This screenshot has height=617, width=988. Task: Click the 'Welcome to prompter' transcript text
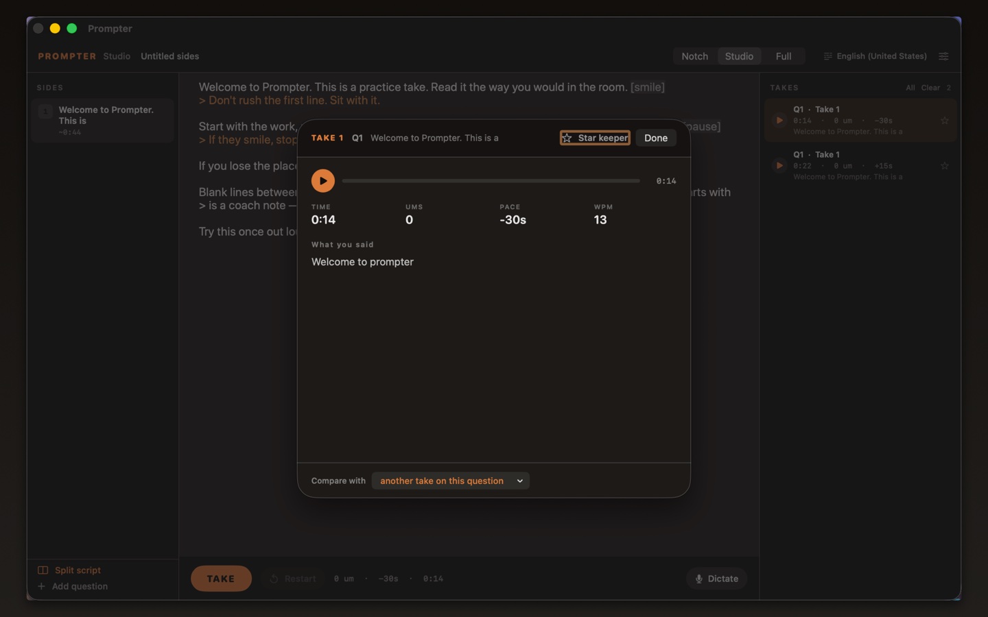click(x=362, y=262)
